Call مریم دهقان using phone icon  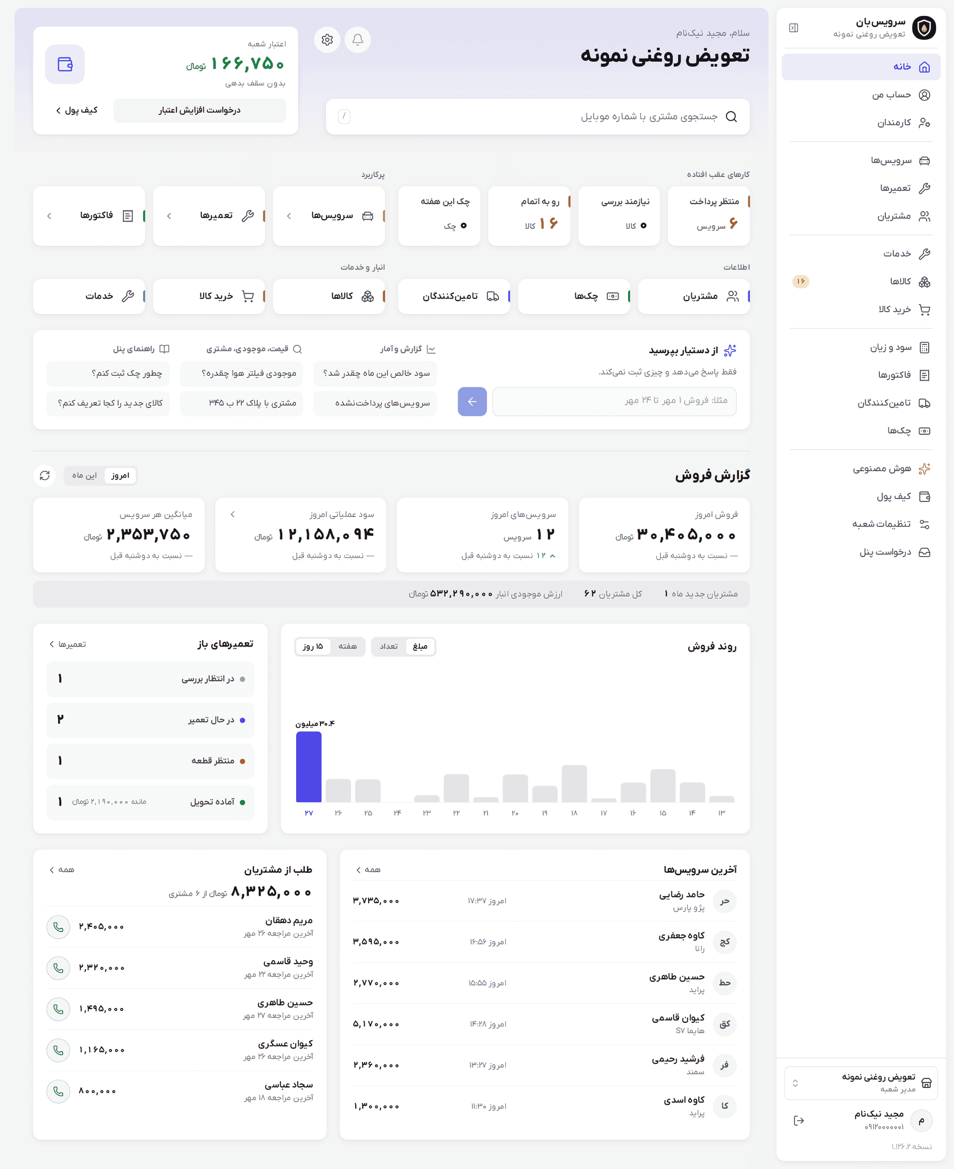point(58,926)
